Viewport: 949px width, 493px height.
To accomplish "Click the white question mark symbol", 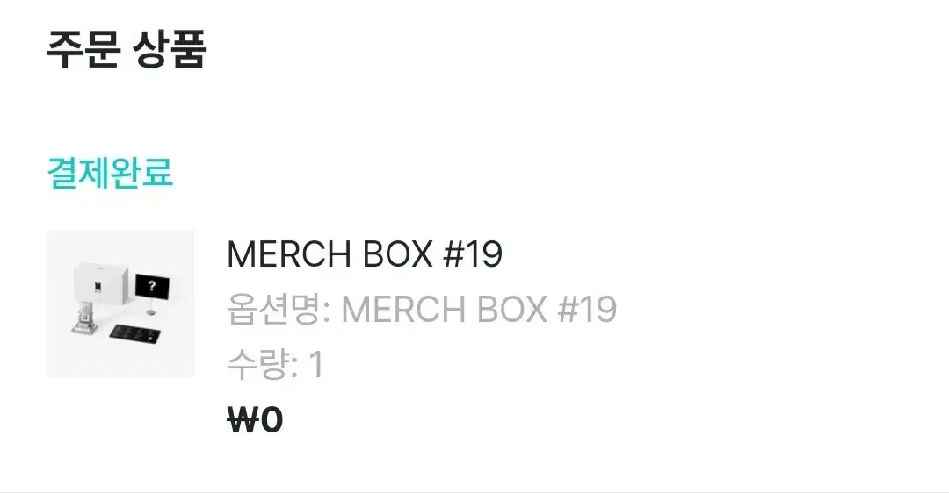I will coord(152,287).
